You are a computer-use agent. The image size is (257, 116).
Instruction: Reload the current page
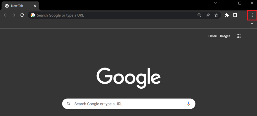click(22, 15)
